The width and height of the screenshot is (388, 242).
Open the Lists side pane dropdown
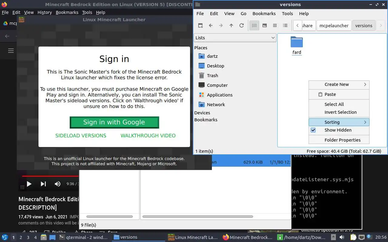click(x=235, y=38)
